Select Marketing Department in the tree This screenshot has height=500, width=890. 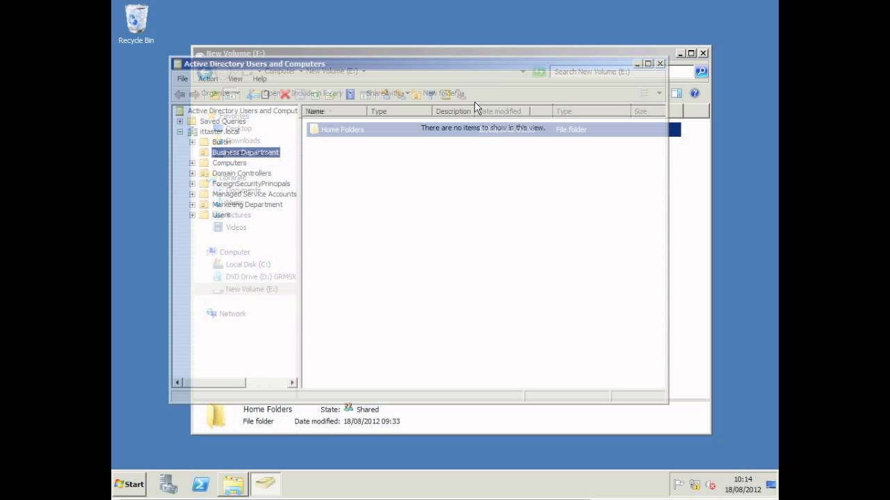click(x=247, y=204)
